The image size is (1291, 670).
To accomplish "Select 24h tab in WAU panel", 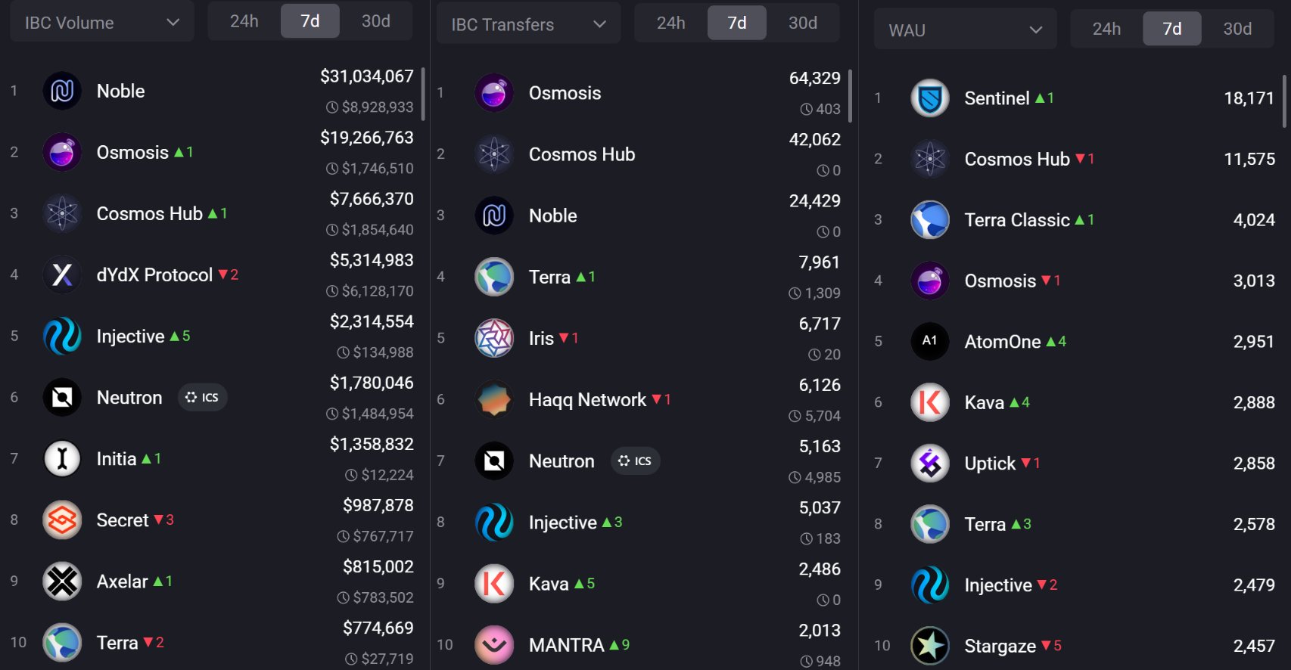I will click(x=1106, y=29).
